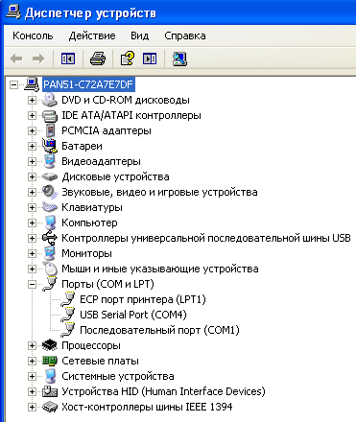The image size is (356, 422).
Task: Expand the Сетевые платы node
Action: (32, 362)
